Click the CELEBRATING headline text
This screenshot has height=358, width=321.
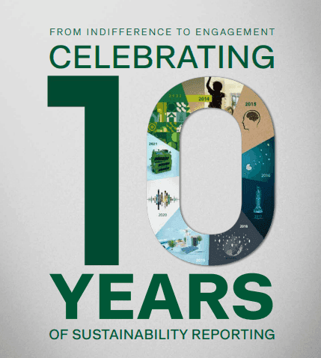[x=162, y=57]
